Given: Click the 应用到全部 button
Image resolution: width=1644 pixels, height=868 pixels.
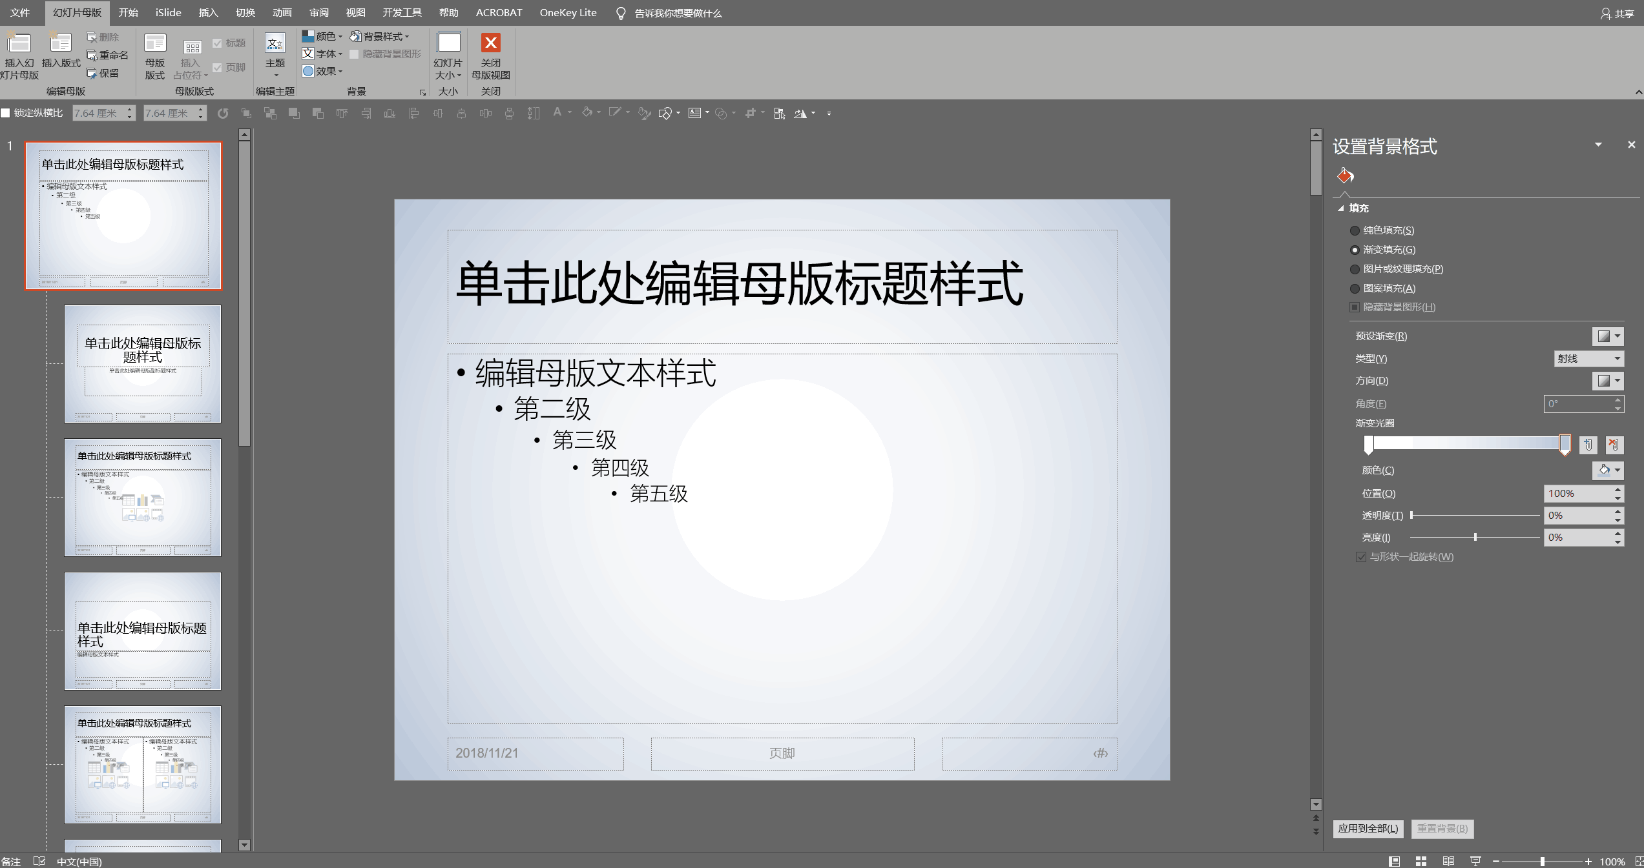Looking at the screenshot, I should pos(1368,828).
